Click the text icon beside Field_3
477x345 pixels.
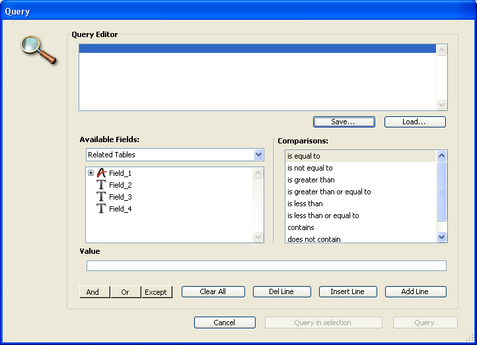(x=101, y=197)
